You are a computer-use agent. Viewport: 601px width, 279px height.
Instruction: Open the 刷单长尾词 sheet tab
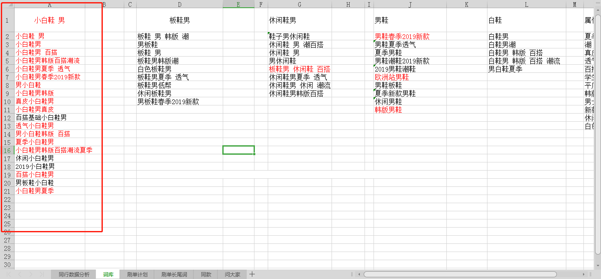pos(174,274)
